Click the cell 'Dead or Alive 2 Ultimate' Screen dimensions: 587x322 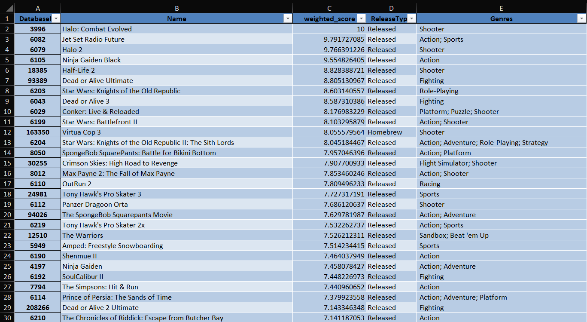[177, 307]
